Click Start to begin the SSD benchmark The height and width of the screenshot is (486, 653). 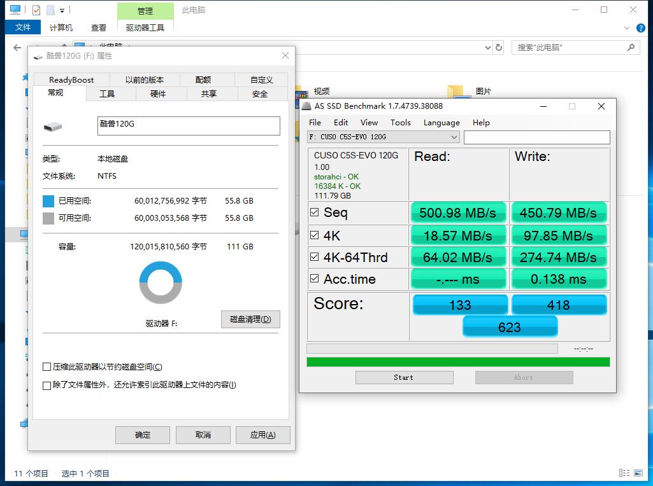404,377
